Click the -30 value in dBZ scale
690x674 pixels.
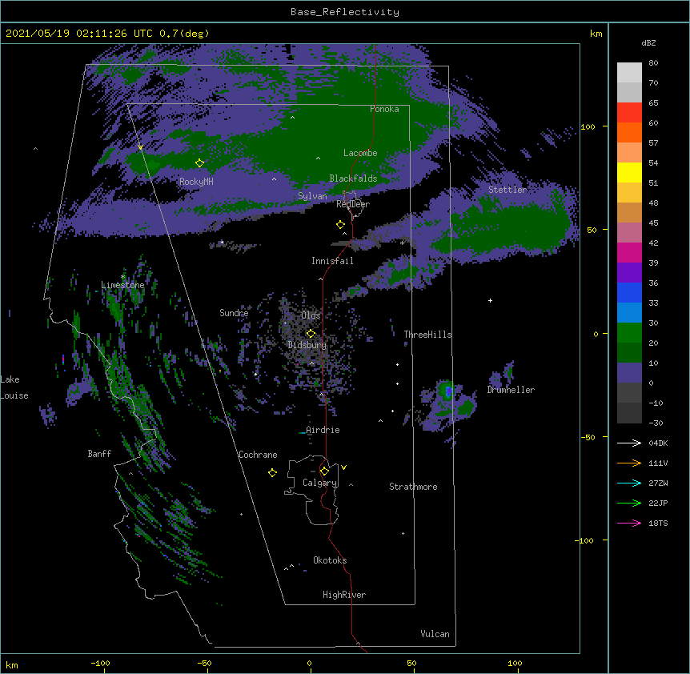pos(656,423)
